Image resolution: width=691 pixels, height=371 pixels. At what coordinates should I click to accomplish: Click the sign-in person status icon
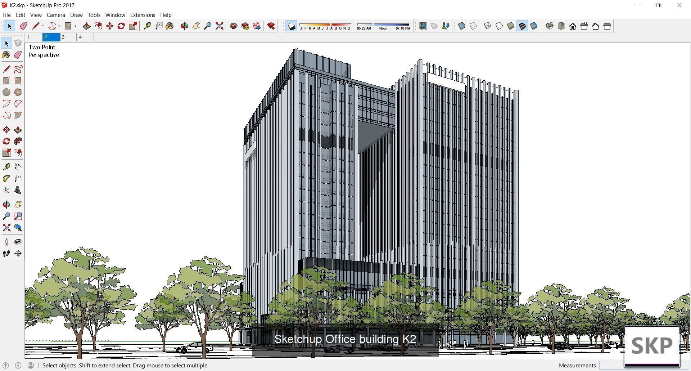(x=31, y=365)
